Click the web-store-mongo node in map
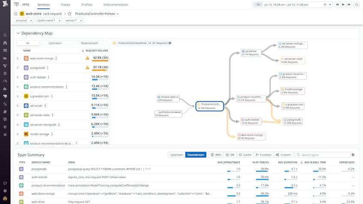The width and height of the screenshot is (363, 204). tap(251, 137)
